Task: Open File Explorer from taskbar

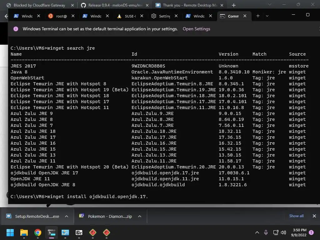Action: pos(24,232)
